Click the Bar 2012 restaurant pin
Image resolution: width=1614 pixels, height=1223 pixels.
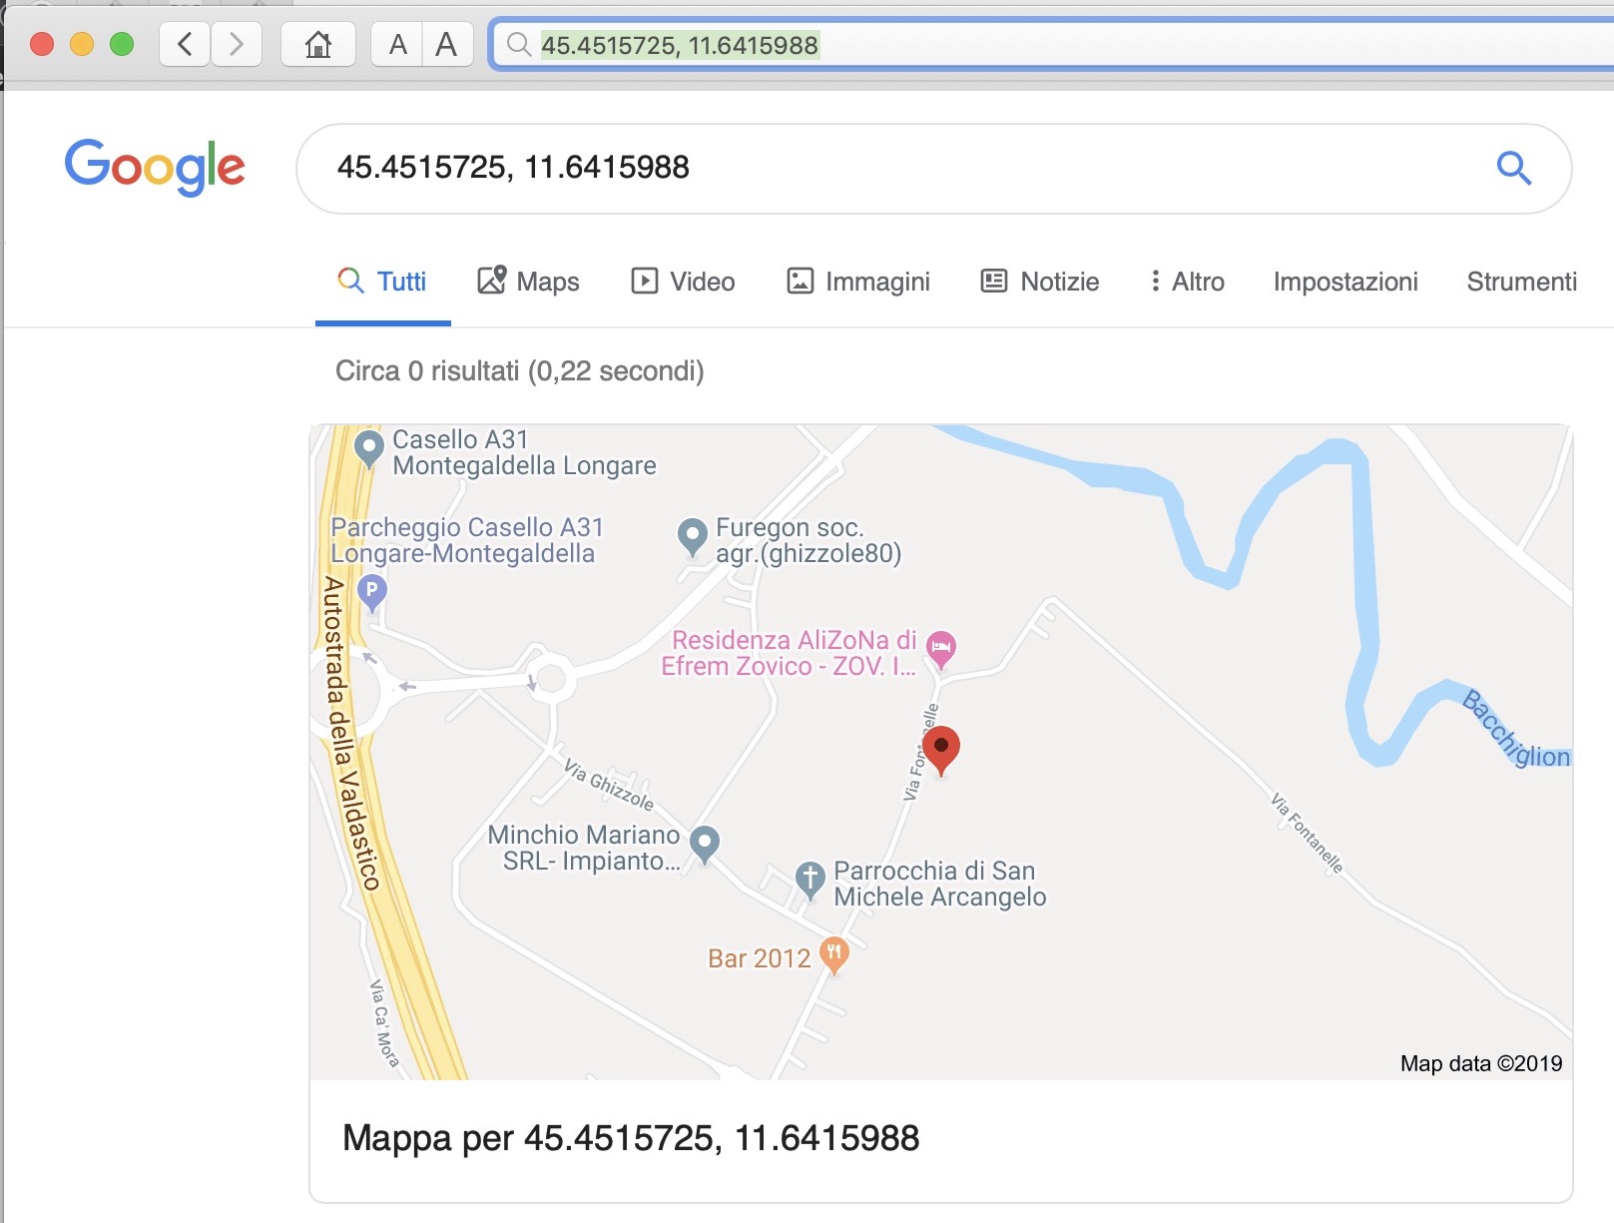point(834,954)
